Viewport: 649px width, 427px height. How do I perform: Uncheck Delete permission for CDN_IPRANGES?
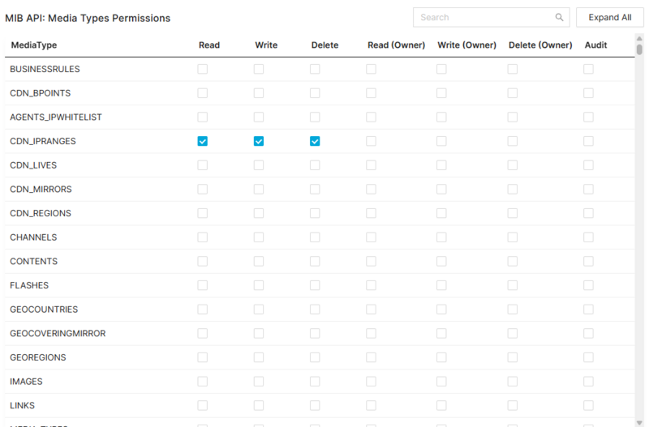point(315,141)
